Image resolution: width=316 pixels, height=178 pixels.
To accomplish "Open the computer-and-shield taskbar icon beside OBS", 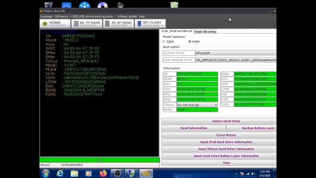I will pyautogui.click(x=132, y=174).
